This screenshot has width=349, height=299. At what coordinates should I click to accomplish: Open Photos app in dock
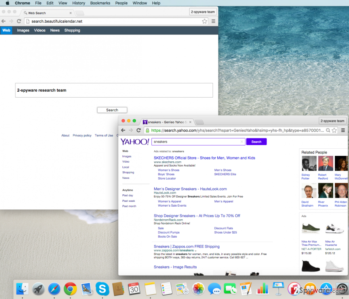[198, 289]
